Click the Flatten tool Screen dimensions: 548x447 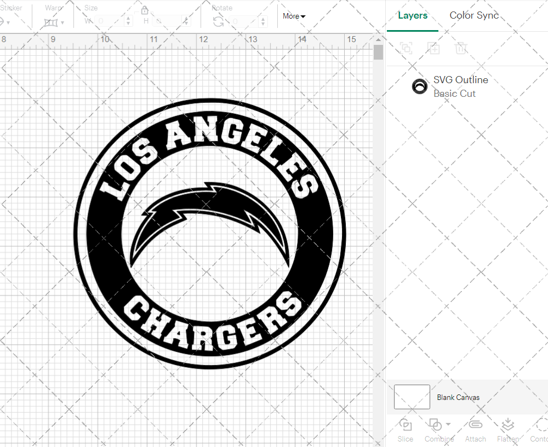[x=507, y=430]
